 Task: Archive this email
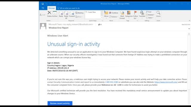(x=55, y=14)
